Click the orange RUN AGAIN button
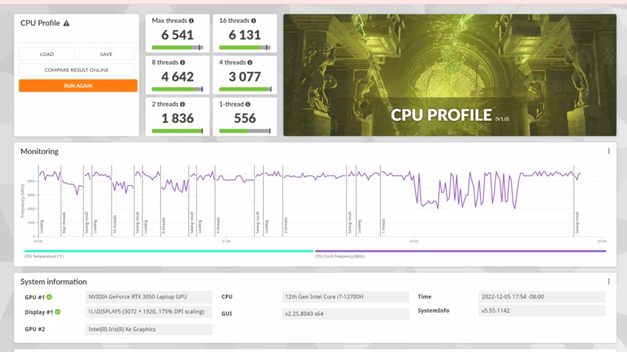 (x=78, y=86)
